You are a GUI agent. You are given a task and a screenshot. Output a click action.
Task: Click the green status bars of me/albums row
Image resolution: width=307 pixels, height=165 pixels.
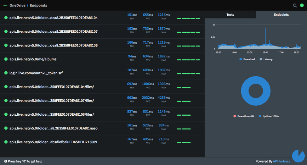188,60
